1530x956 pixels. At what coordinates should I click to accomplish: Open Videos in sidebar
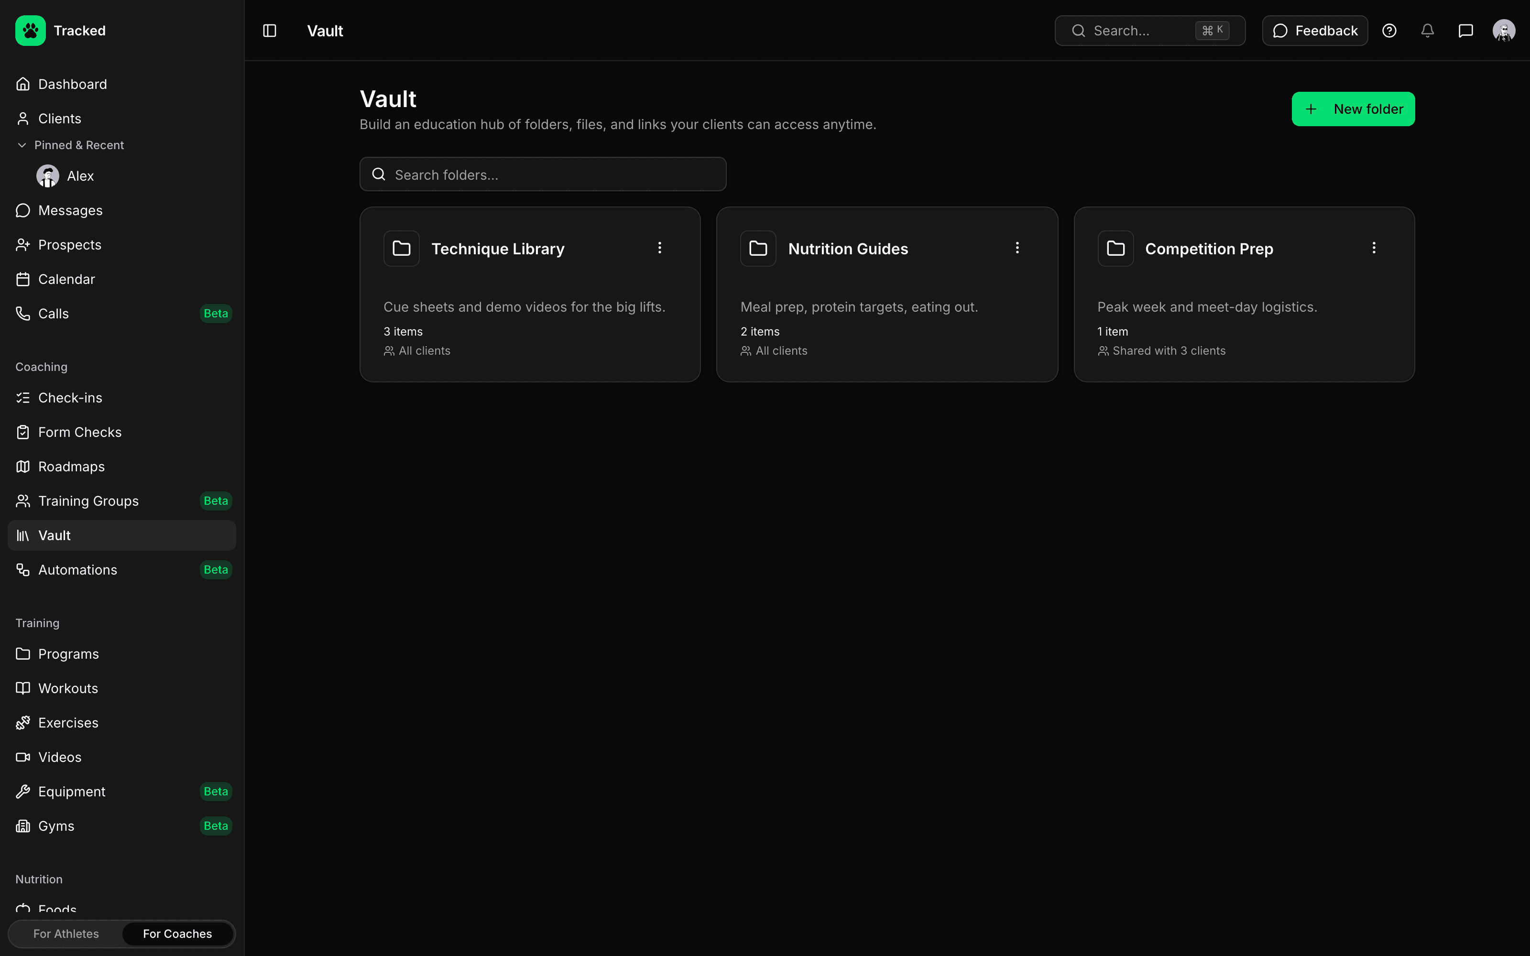tap(121, 758)
